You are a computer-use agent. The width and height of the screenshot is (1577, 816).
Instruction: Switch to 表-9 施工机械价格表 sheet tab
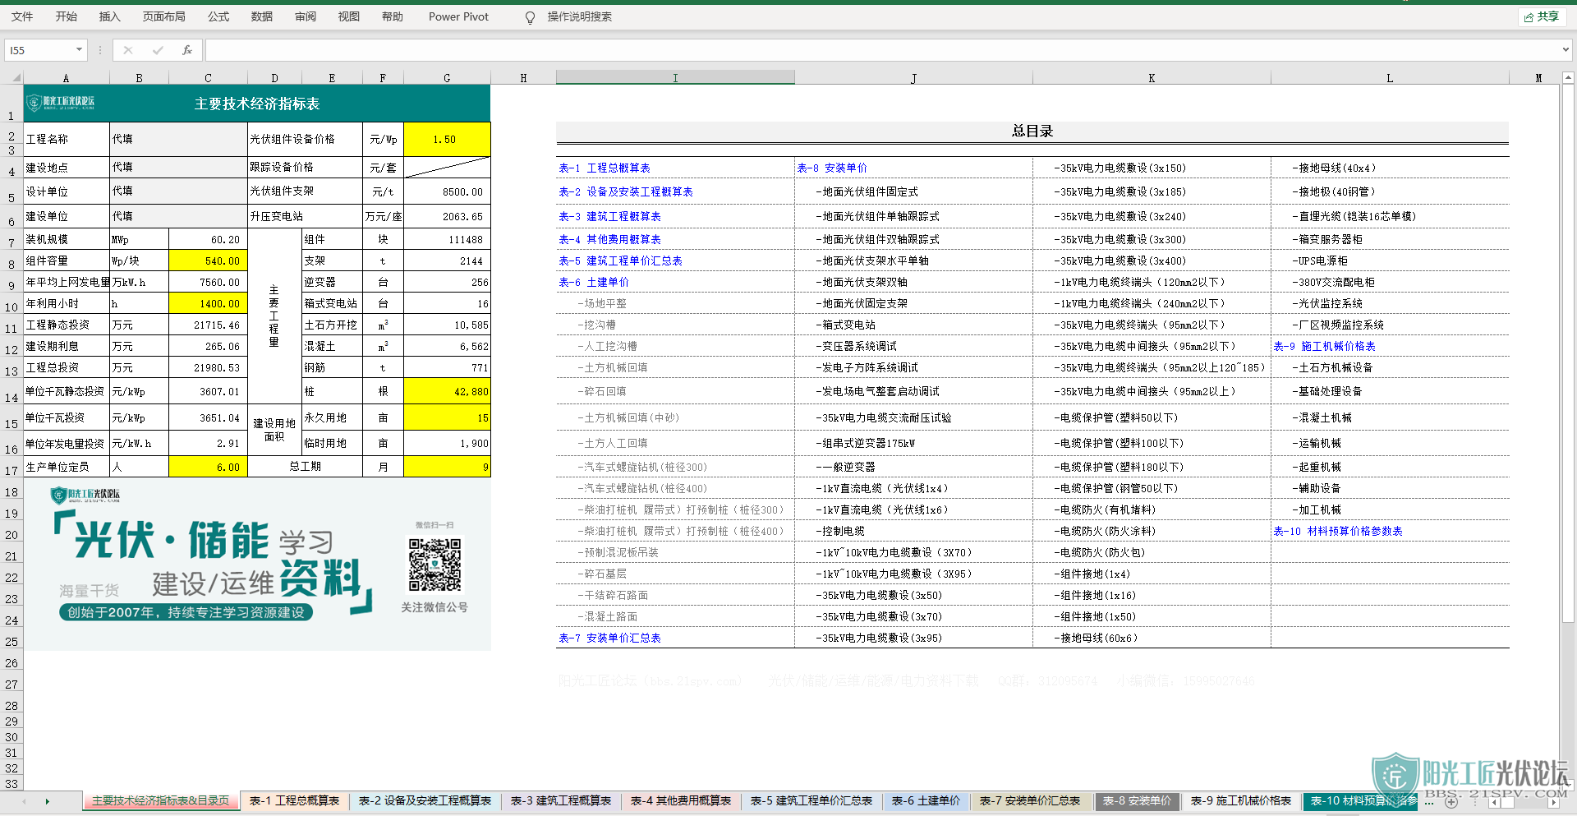[x=1241, y=801]
